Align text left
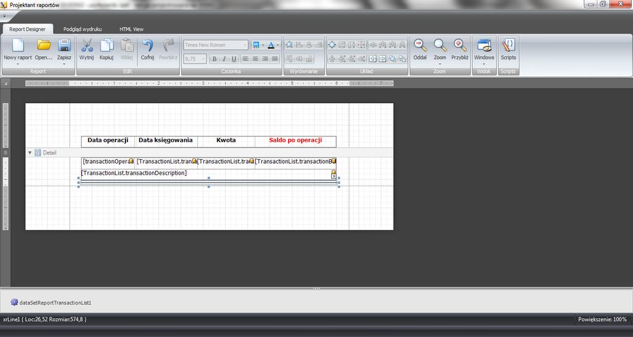 [245, 59]
